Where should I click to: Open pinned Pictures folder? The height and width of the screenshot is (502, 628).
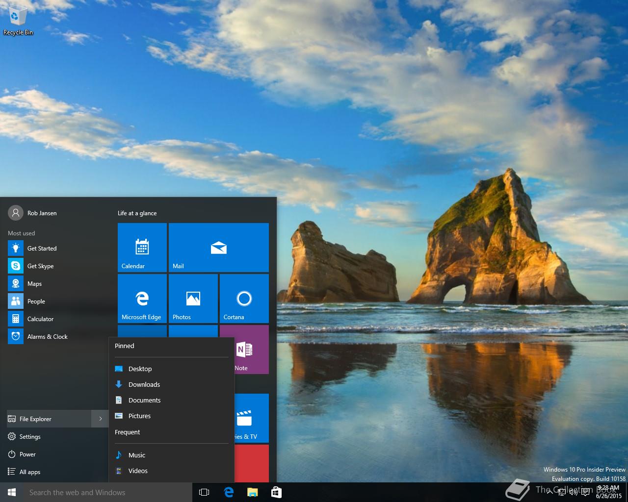coord(171,416)
